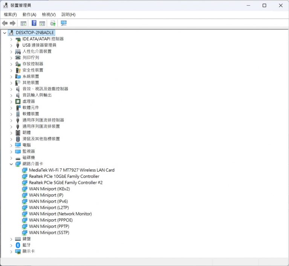This screenshot has width=289, height=266.
Task: Click the show/hide console tree toolbar icon
Action: pos(23,23)
